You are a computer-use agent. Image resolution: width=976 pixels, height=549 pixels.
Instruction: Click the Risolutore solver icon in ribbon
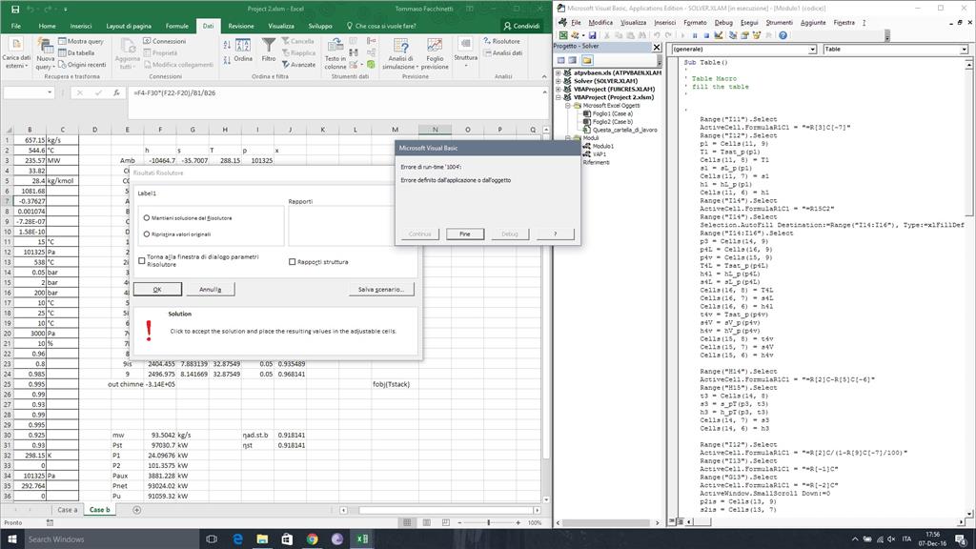(501, 41)
